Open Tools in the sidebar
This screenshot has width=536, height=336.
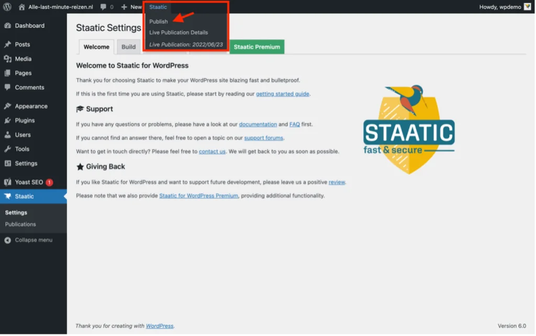(22, 149)
